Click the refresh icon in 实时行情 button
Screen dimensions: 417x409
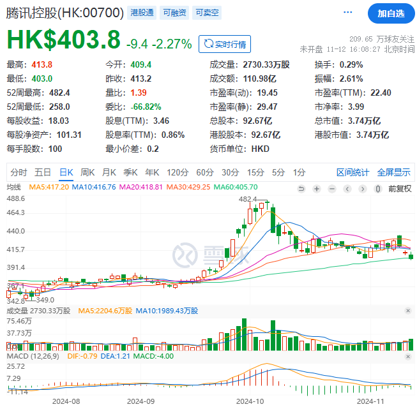coord(208,44)
